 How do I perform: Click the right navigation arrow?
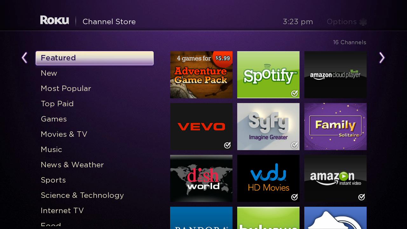tap(382, 58)
